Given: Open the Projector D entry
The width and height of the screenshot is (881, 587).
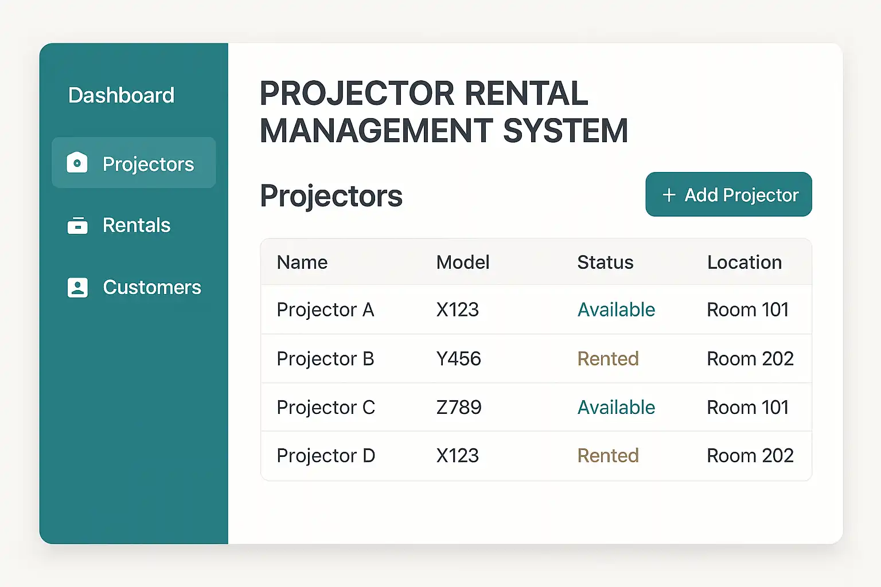Looking at the screenshot, I should coord(326,456).
